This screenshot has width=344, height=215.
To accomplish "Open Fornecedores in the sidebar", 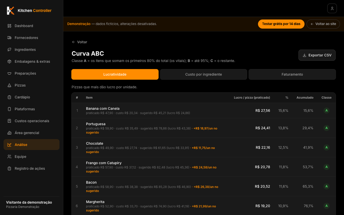I will tap(32, 38).
